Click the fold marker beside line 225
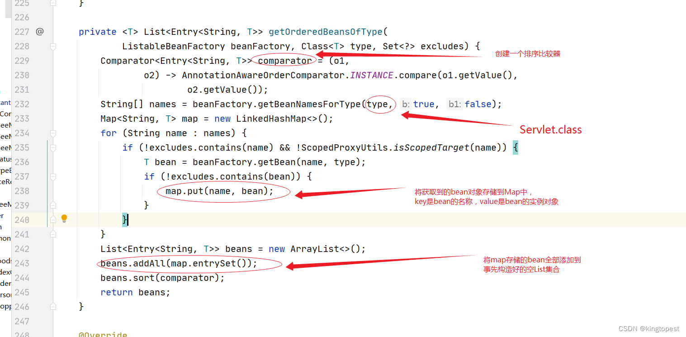This screenshot has width=686, height=337. click(x=53, y=3)
